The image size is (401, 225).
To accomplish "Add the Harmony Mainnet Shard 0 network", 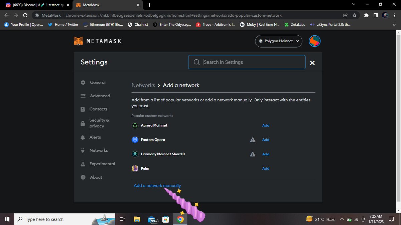I will click(x=266, y=154).
